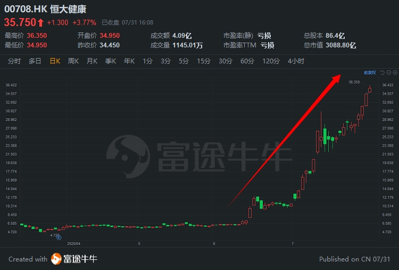Viewport: 399px width, 270px height.
Task: Choose the 15分 interval tab
Action: [x=204, y=61]
